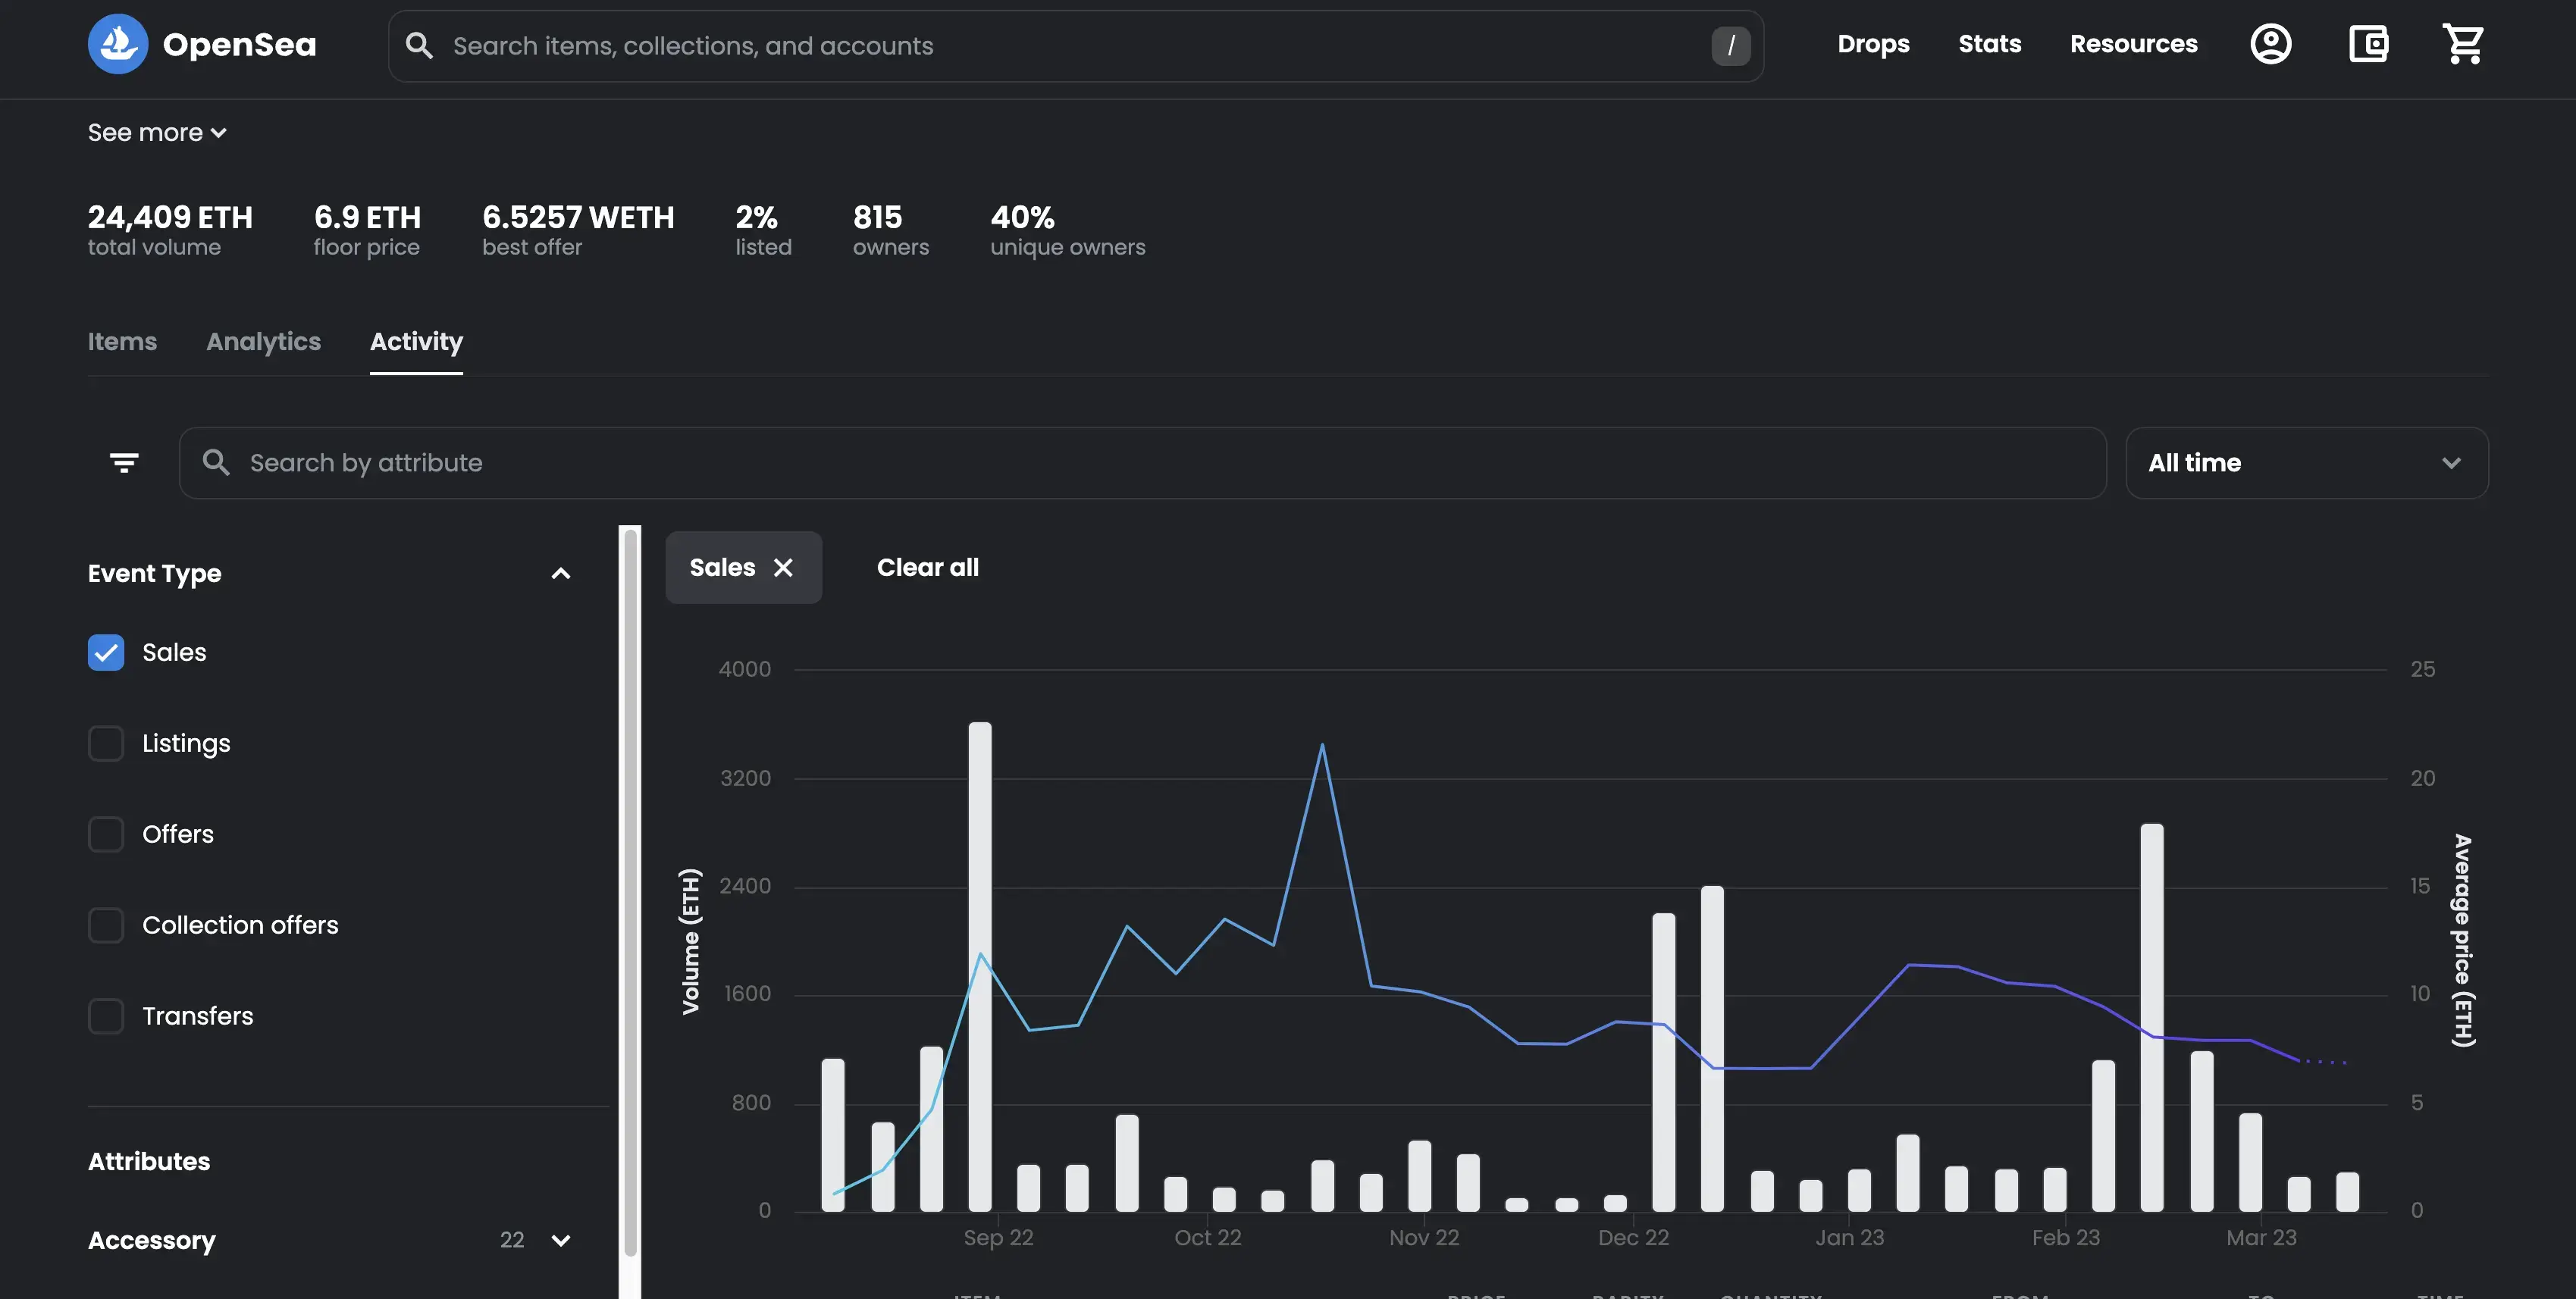
Task: Click the filter panel vertical scrollbar
Action: coord(630,890)
